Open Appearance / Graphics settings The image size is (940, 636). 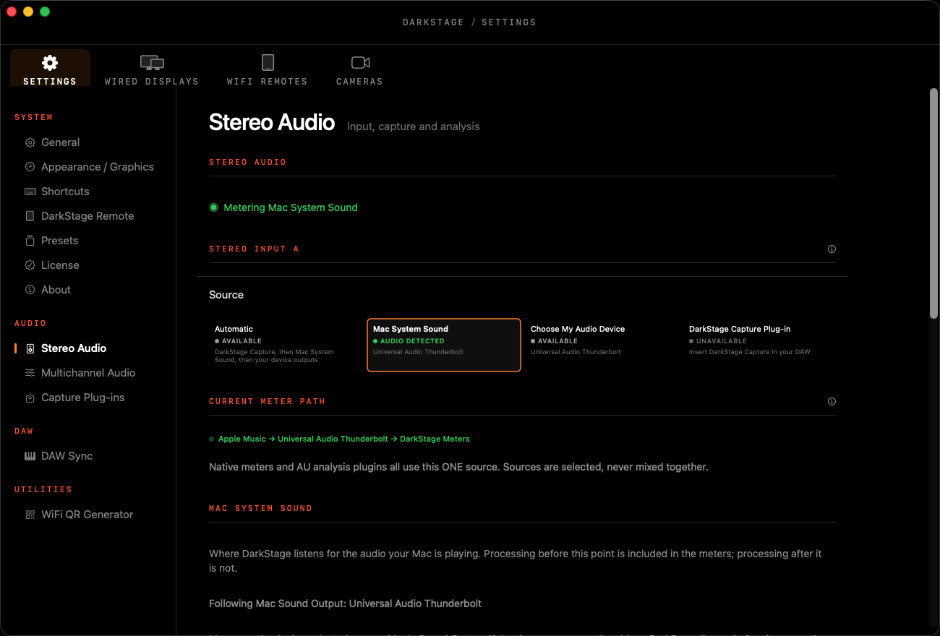(x=98, y=167)
